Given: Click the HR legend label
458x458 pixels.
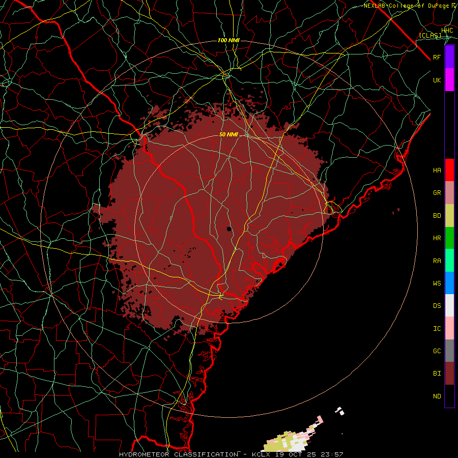Looking at the screenshot, I should (x=437, y=238).
